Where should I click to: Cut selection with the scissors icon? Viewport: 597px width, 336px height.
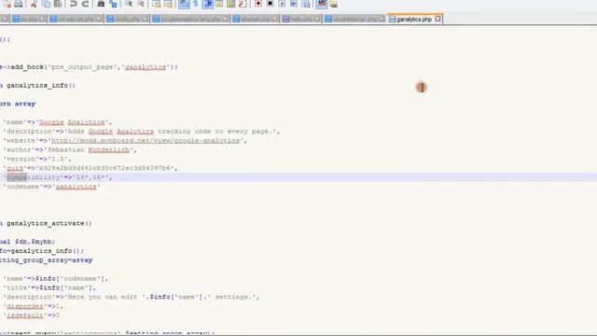(34, 4)
